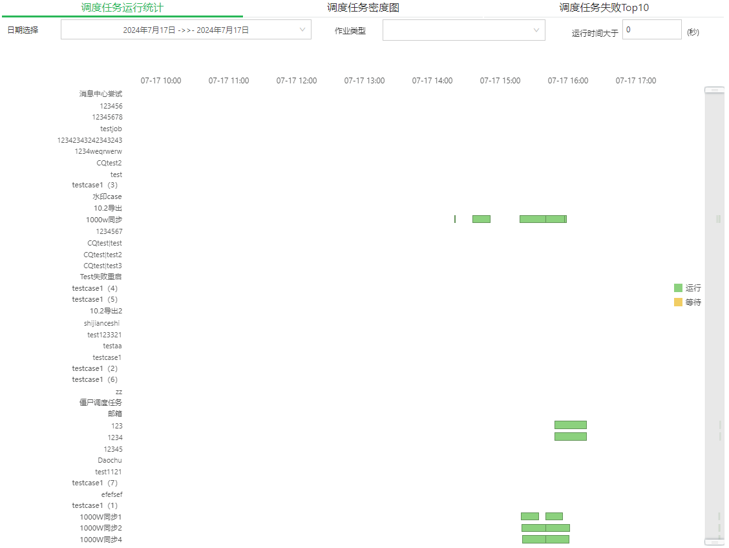The width and height of the screenshot is (729, 548).
Task: Select the right run bar of 1000W同步2
Action: point(558,528)
